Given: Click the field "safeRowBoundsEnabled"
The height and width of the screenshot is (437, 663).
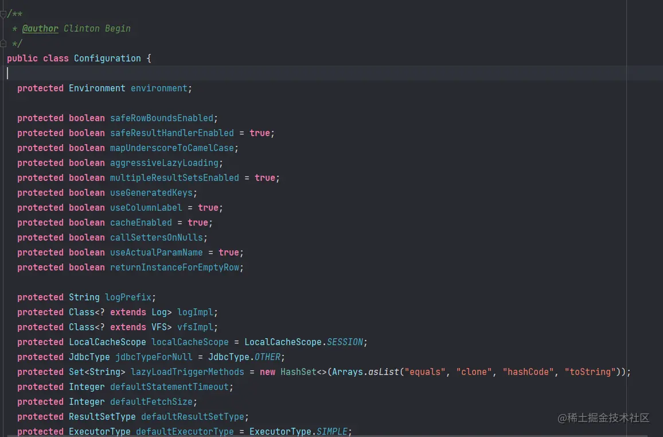Looking at the screenshot, I should [162, 118].
